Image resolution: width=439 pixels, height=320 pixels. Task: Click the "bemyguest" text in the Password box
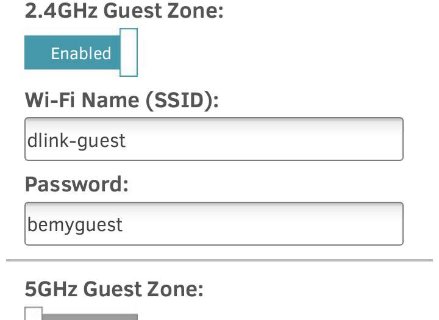[75, 225]
